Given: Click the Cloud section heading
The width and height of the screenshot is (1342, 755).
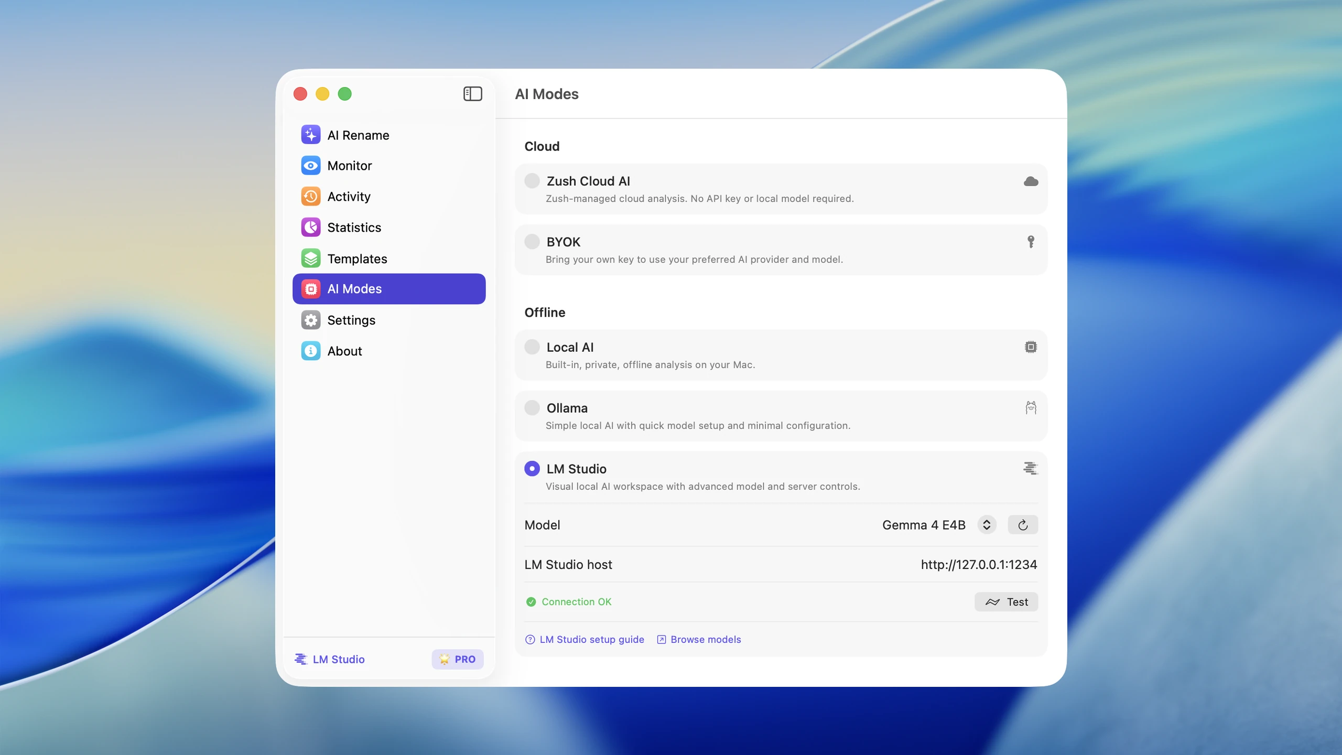Looking at the screenshot, I should pyautogui.click(x=542, y=146).
